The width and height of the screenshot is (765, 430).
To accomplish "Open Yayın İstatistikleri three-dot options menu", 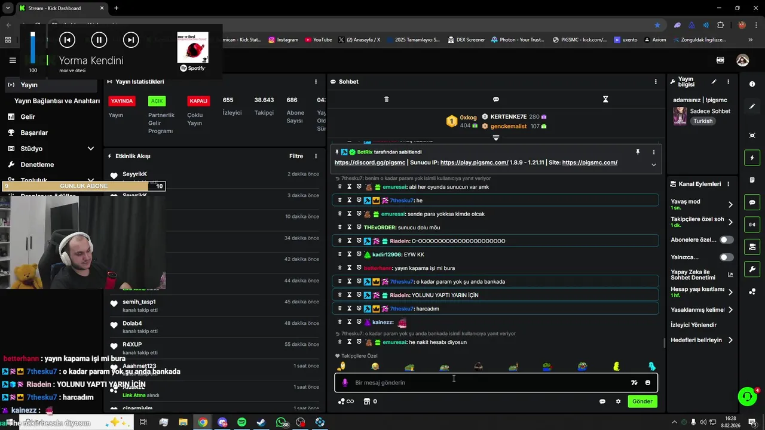I will pos(316,82).
